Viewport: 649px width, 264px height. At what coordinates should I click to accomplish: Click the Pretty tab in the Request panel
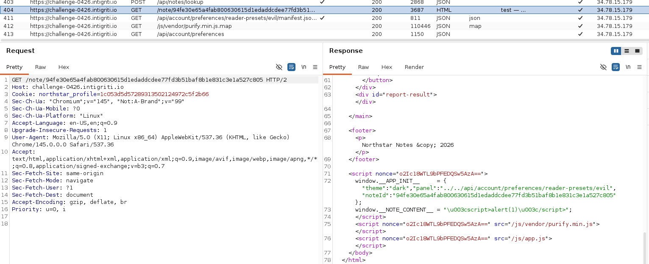[x=14, y=67]
